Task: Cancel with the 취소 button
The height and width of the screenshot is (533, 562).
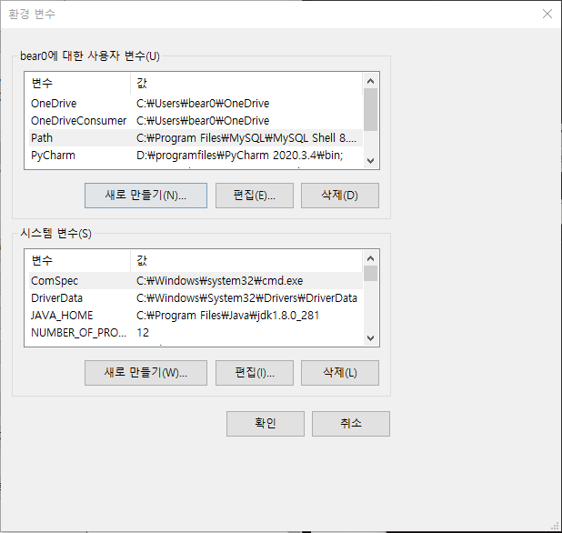Action: (351, 424)
